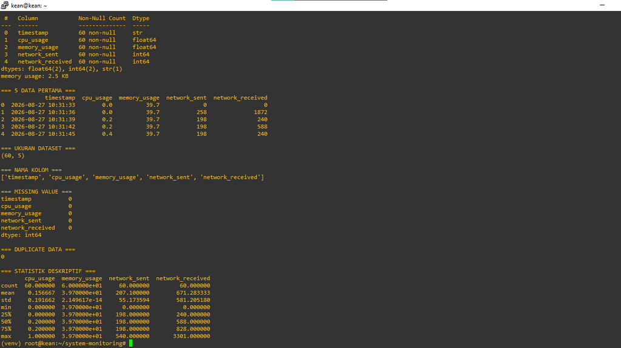Click the 'std' row label in statistics
621x348 pixels.
pos(6,300)
